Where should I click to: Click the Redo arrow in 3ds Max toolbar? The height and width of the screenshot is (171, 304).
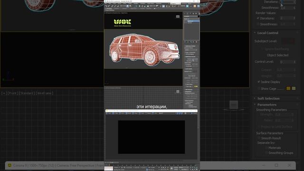(109, 6)
